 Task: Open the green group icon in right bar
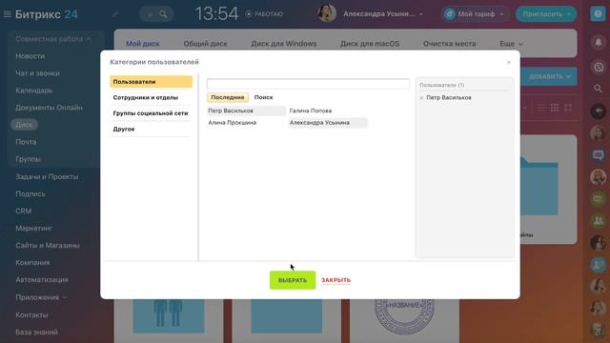[x=599, y=220]
